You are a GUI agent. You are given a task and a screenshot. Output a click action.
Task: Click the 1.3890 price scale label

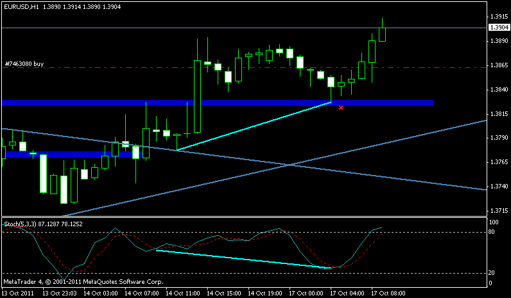click(x=499, y=41)
